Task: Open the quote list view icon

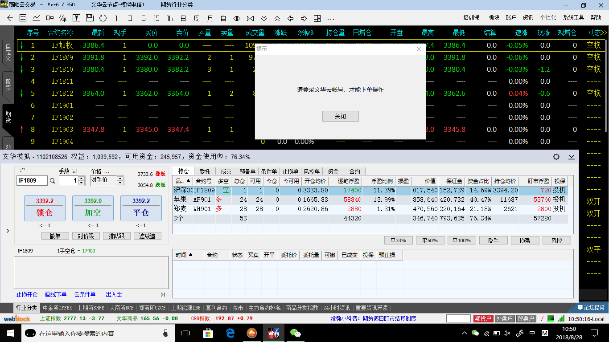Action: [23, 18]
